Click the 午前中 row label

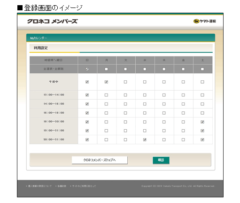coord(54,82)
